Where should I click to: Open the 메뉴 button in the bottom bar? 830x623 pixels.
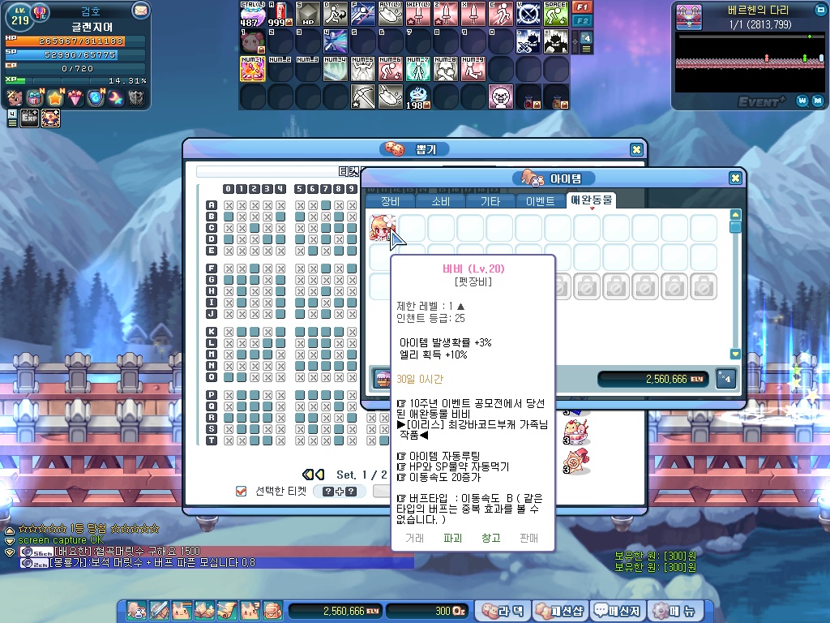pos(674,611)
